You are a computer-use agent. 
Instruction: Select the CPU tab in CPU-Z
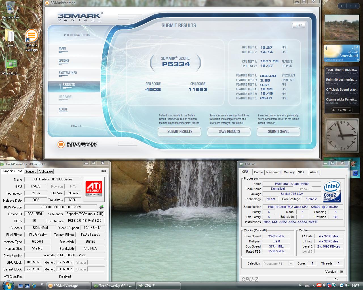[x=245, y=172]
